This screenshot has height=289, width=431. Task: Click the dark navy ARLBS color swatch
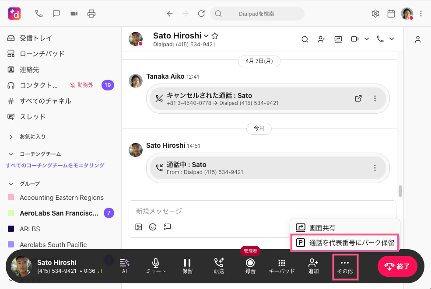11,229
